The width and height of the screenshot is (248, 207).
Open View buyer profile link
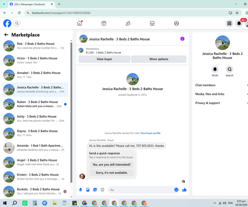[150, 133]
